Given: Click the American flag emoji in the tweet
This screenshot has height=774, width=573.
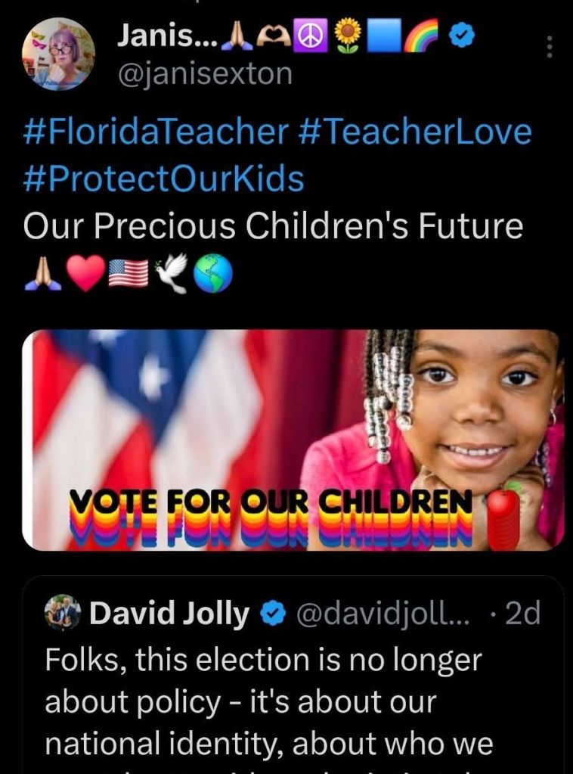Looking at the screenshot, I should tap(128, 273).
